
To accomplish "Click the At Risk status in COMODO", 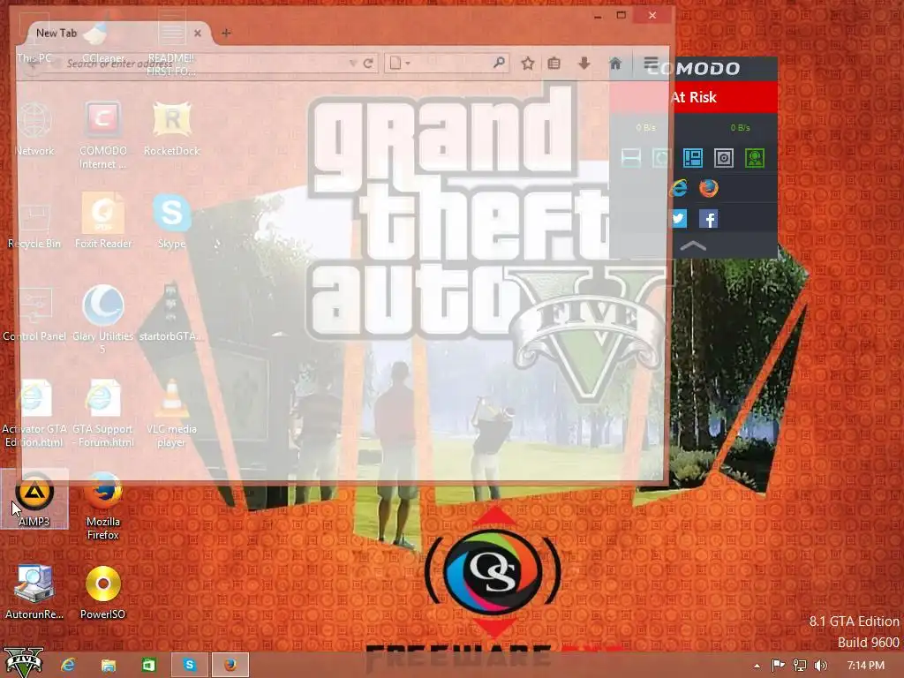I will (694, 97).
